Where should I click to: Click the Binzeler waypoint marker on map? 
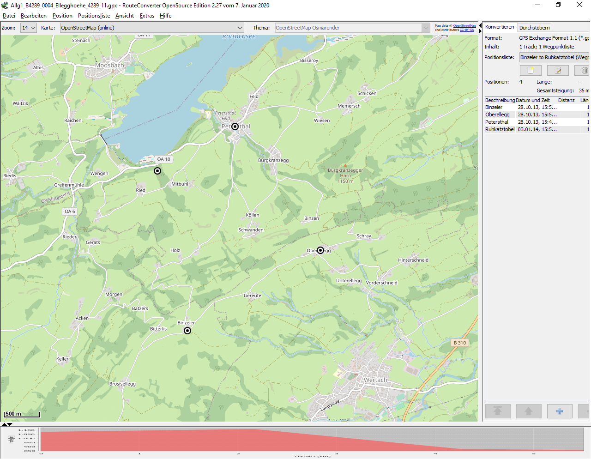click(x=187, y=331)
